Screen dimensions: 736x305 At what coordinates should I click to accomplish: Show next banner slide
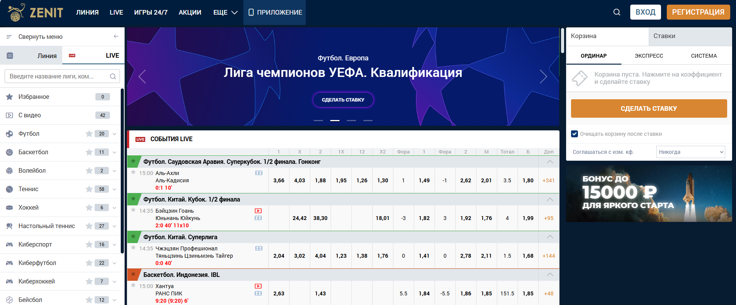click(x=543, y=77)
